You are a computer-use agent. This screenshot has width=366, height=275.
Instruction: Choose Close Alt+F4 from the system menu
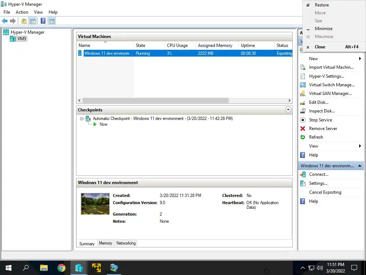[334, 47]
